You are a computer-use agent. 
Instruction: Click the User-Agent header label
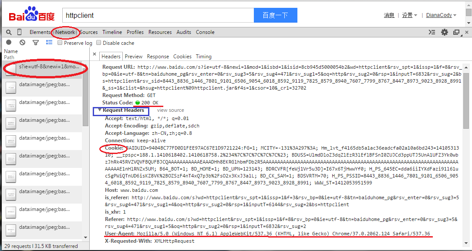tap(119, 234)
